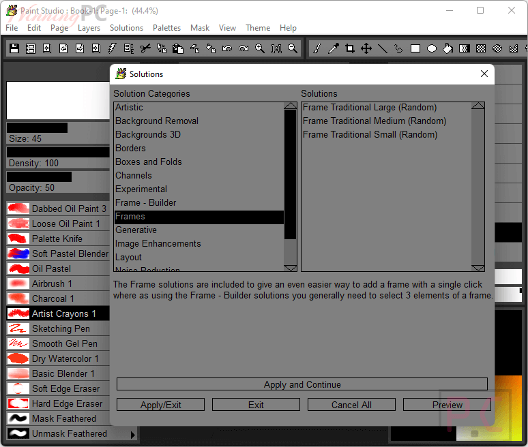Click the Save floppy disk icon
Image resolution: width=528 pixels, height=447 pixels.
(x=14, y=49)
